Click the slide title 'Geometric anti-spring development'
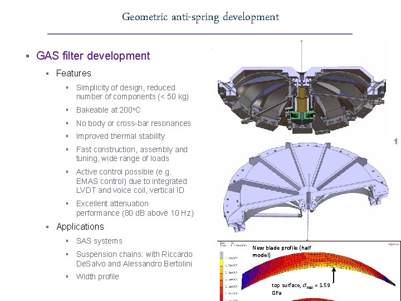 (x=200, y=17)
